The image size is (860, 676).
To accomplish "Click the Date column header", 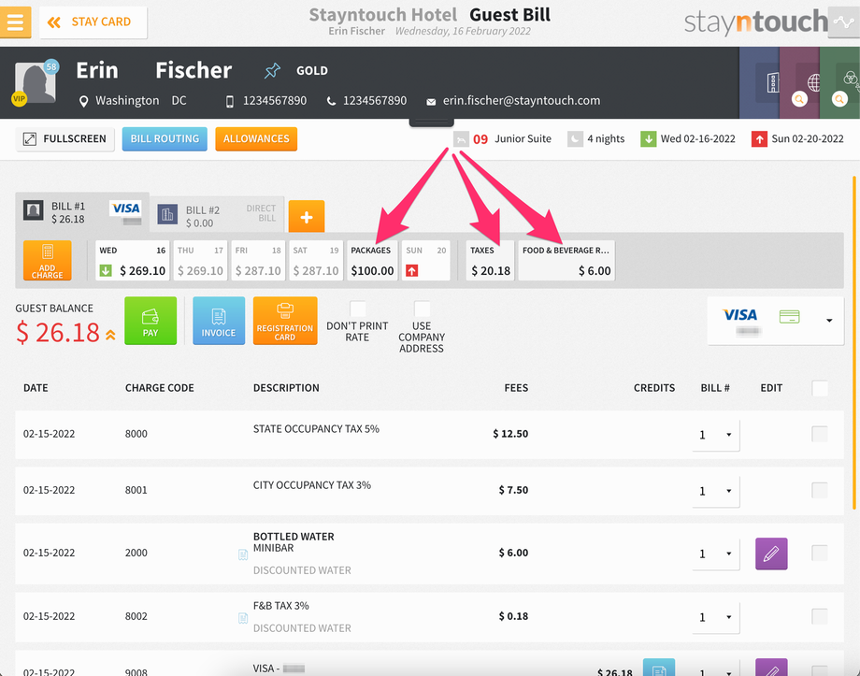I will click(x=36, y=388).
